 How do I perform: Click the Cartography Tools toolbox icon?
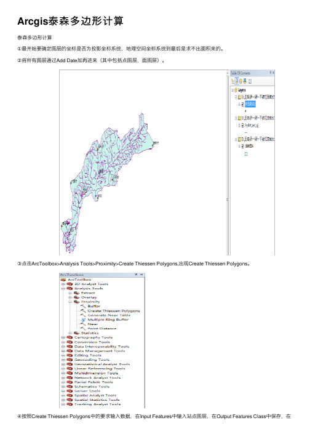point(70,337)
